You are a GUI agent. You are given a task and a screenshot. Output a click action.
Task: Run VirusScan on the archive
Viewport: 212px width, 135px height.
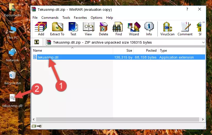[167, 29]
